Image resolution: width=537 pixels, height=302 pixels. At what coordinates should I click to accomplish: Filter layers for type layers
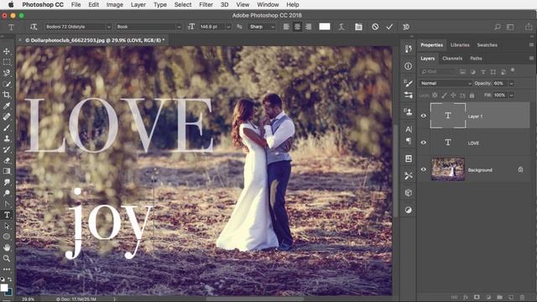(x=483, y=71)
